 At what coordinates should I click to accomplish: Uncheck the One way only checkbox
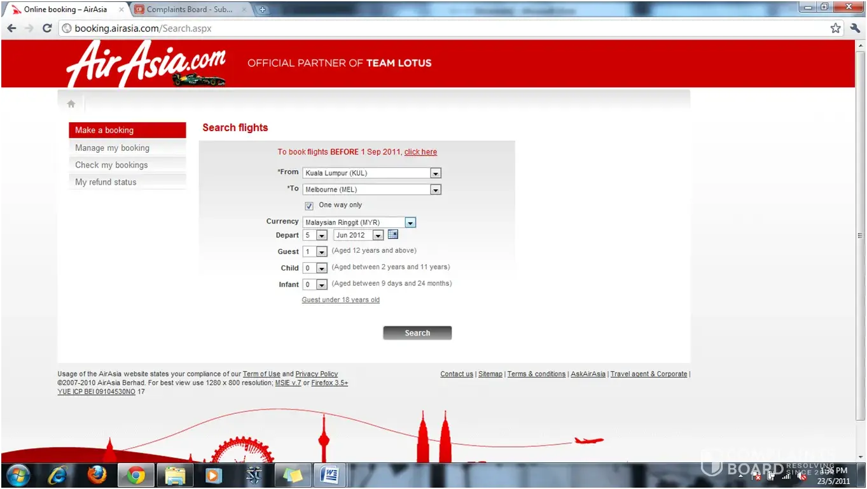(x=309, y=206)
